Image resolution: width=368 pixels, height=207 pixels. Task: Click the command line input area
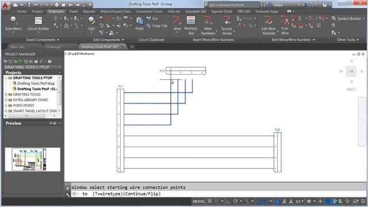[x=218, y=194]
